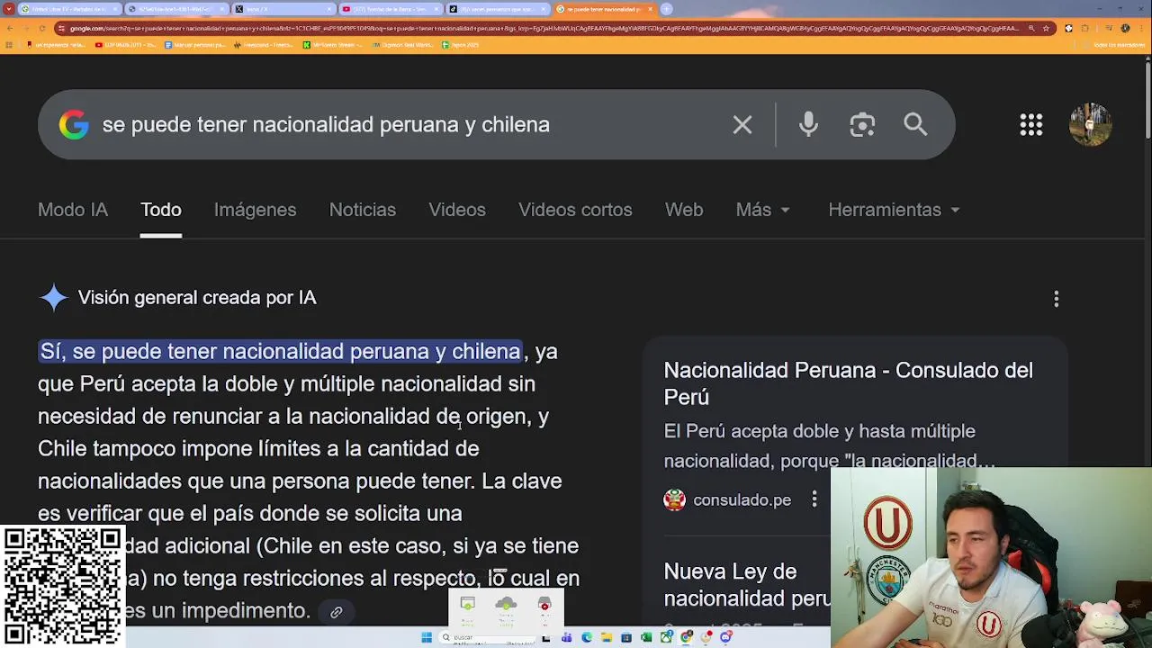Click the Windows taskbar search box

tap(489, 637)
